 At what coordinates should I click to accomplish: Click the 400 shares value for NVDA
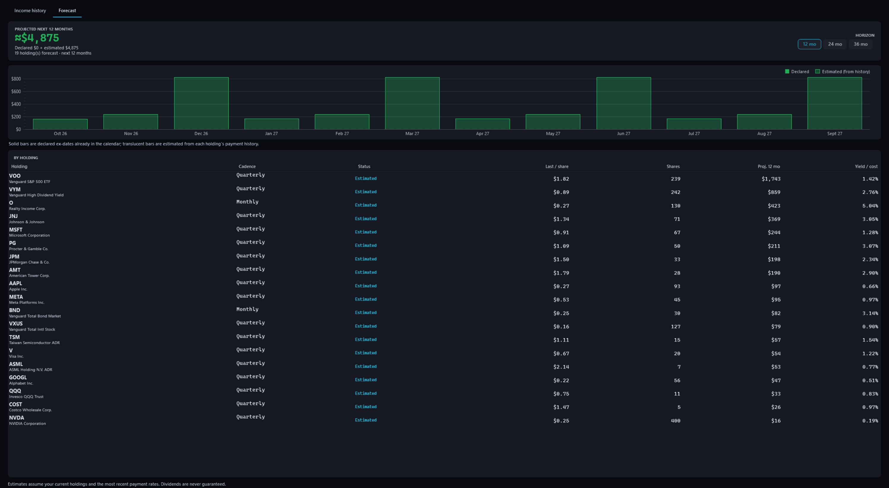point(675,421)
